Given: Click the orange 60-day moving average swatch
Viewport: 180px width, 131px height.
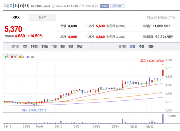Looking at the screenshot, I should [20, 57].
